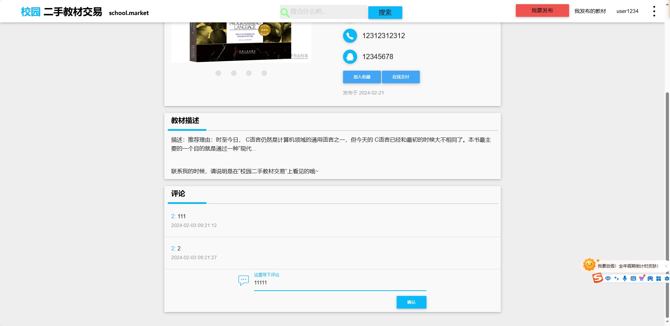The image size is (670, 326).
Task: Click the 这里写下评论 field label
Action: click(267, 275)
